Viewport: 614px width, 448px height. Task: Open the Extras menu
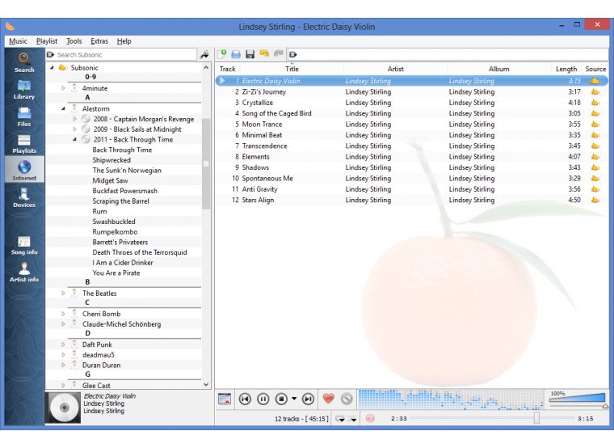99,41
